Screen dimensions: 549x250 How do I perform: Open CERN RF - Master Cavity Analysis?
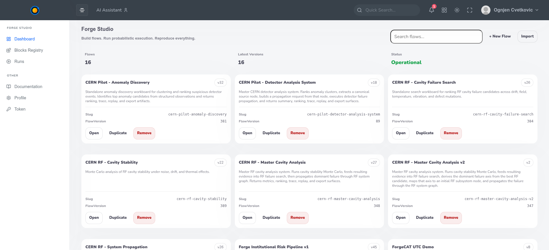[247, 218]
